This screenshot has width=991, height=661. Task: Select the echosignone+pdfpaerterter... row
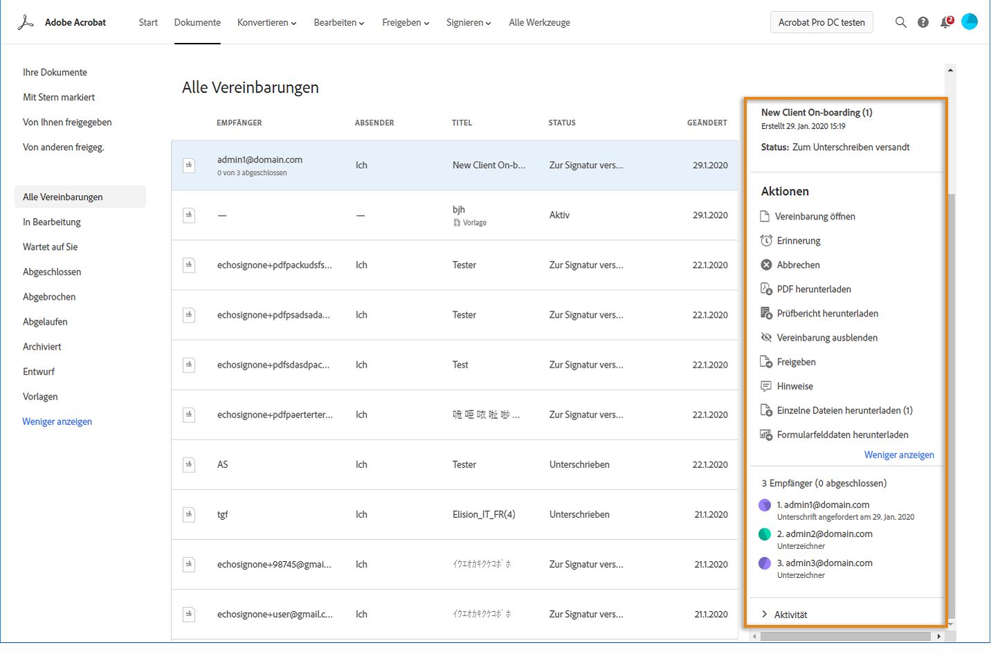coord(455,415)
